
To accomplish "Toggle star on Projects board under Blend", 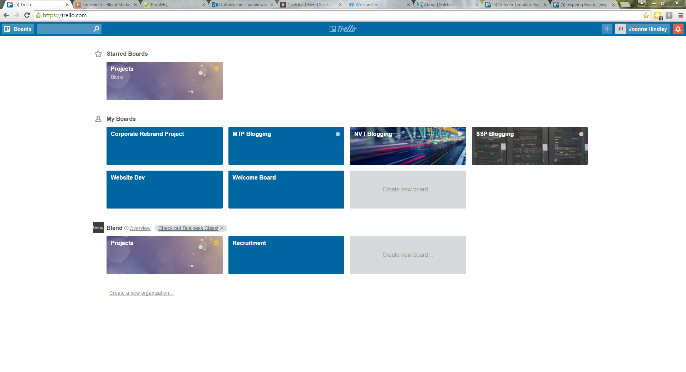I will [x=216, y=243].
